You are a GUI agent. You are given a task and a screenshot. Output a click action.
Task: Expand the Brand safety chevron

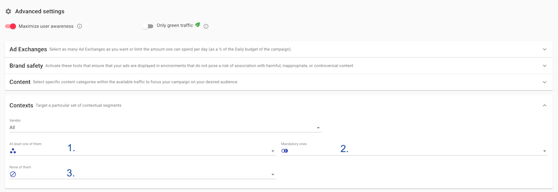pos(544,66)
